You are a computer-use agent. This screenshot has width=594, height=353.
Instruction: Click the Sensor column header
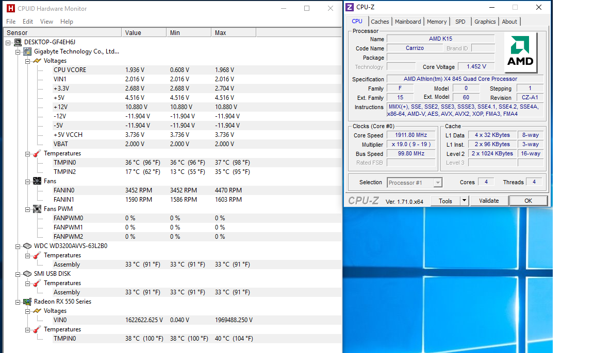[62, 33]
